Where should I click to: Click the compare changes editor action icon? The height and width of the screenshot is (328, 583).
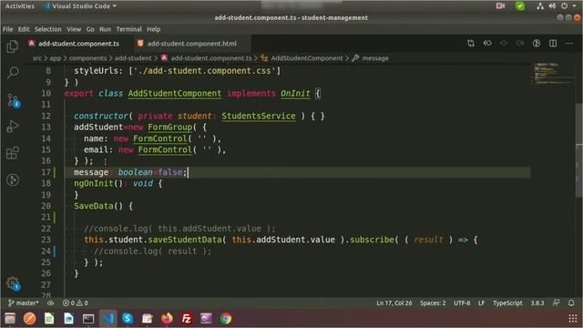click(471, 44)
